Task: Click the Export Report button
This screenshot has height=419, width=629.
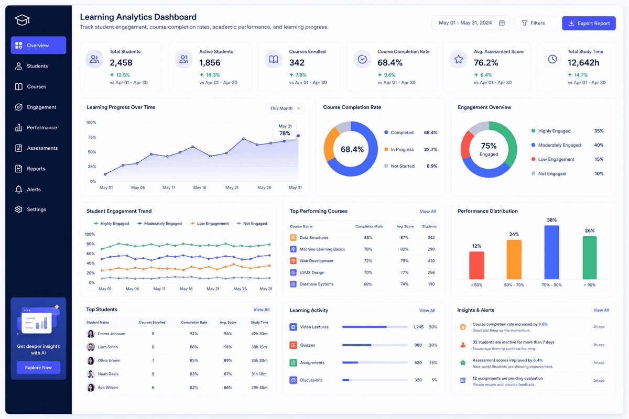Action: (x=589, y=23)
